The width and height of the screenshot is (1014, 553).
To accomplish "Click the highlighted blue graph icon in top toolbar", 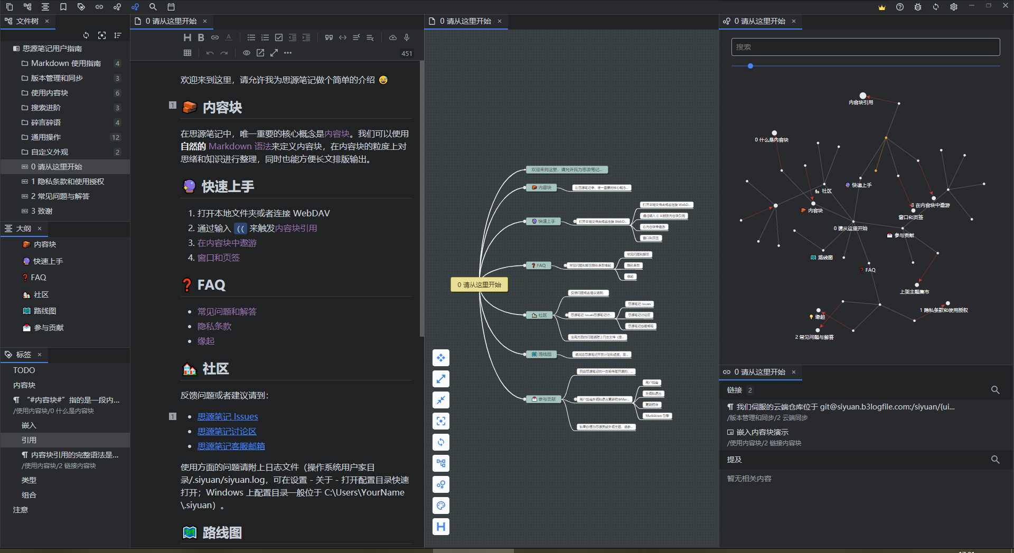I will [x=135, y=7].
